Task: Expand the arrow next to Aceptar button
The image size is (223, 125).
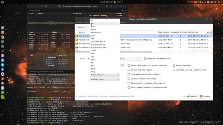Action: pyautogui.click(x=184, y=96)
